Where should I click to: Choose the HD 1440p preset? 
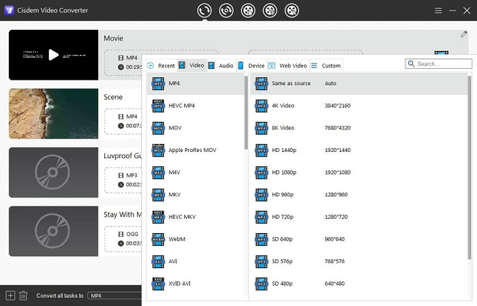click(358, 150)
